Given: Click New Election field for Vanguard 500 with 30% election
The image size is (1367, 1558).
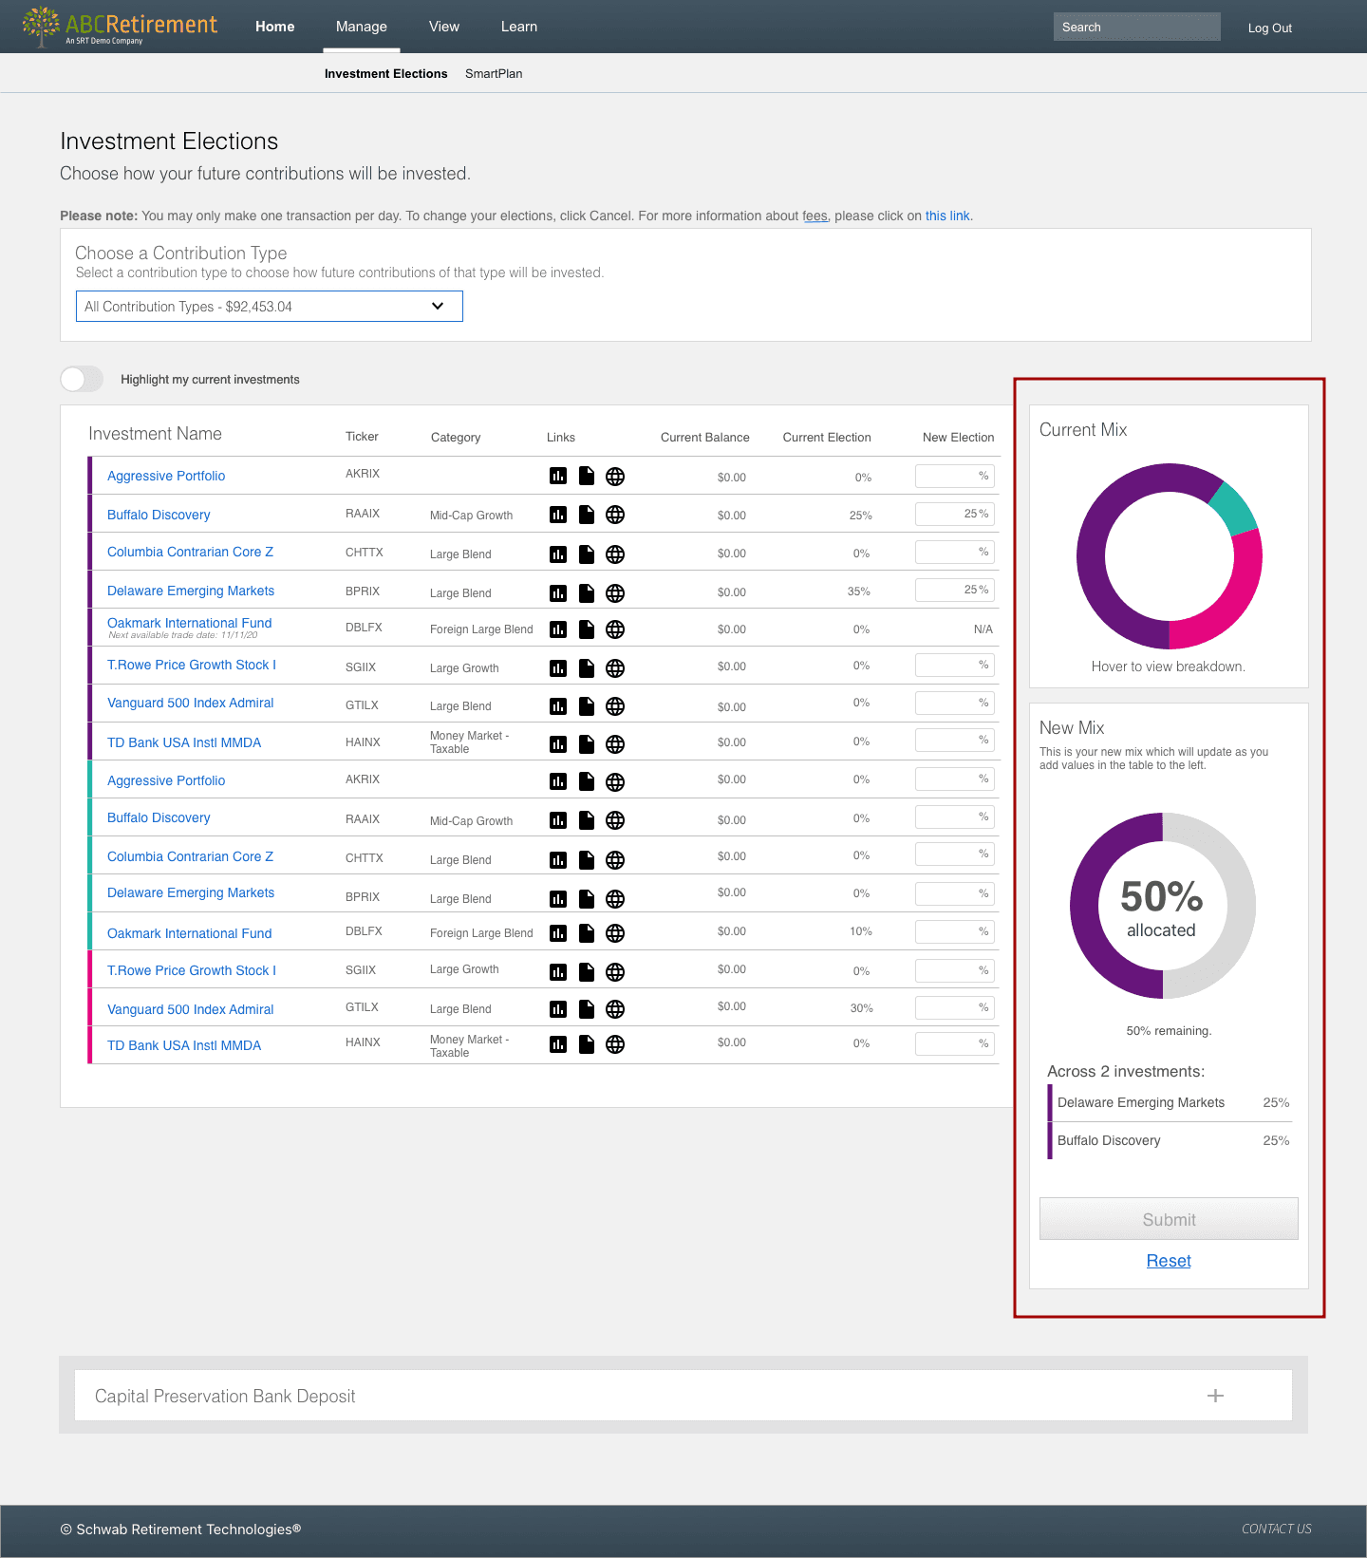Looking at the screenshot, I should (x=955, y=1007).
